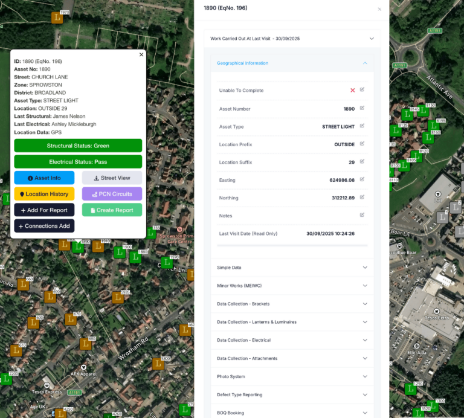The height and width of the screenshot is (418, 464).
Task: Click edit icon beside Easting value
Action: click(x=362, y=179)
